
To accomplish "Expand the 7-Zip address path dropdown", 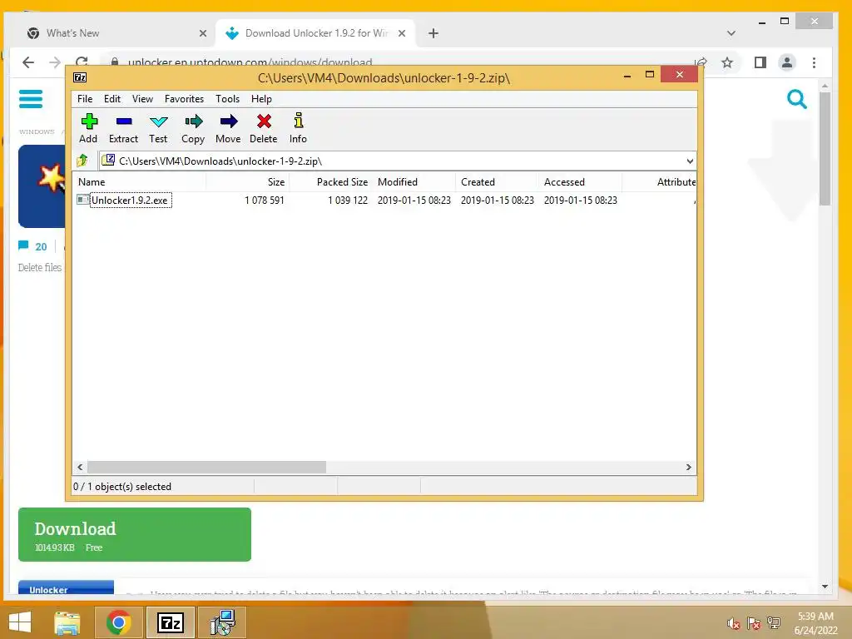I will click(x=690, y=161).
